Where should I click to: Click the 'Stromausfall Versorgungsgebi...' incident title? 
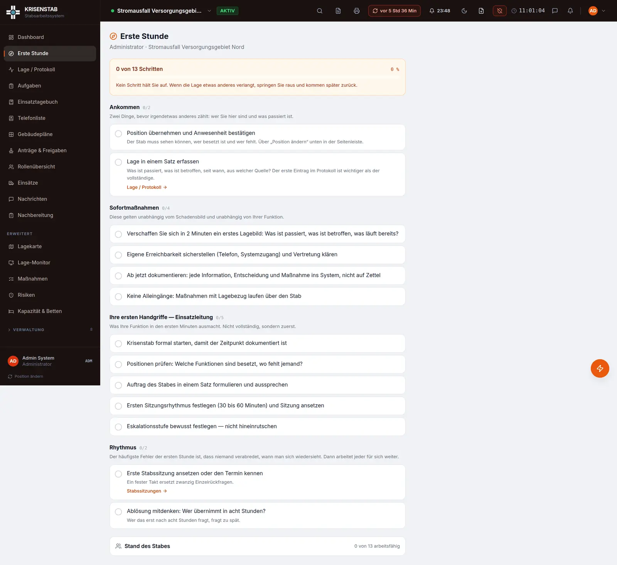(159, 11)
